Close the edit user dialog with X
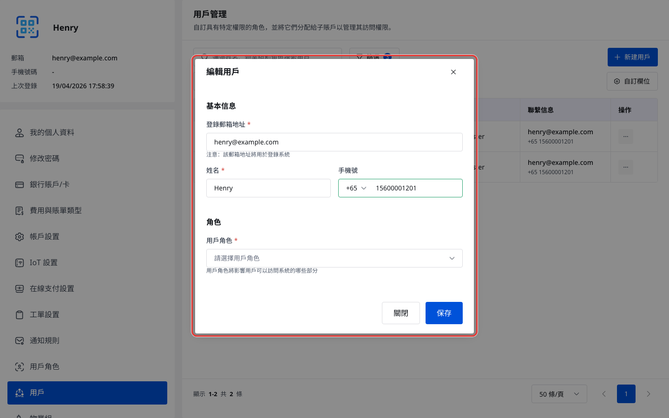This screenshot has height=418, width=669. 453,72
